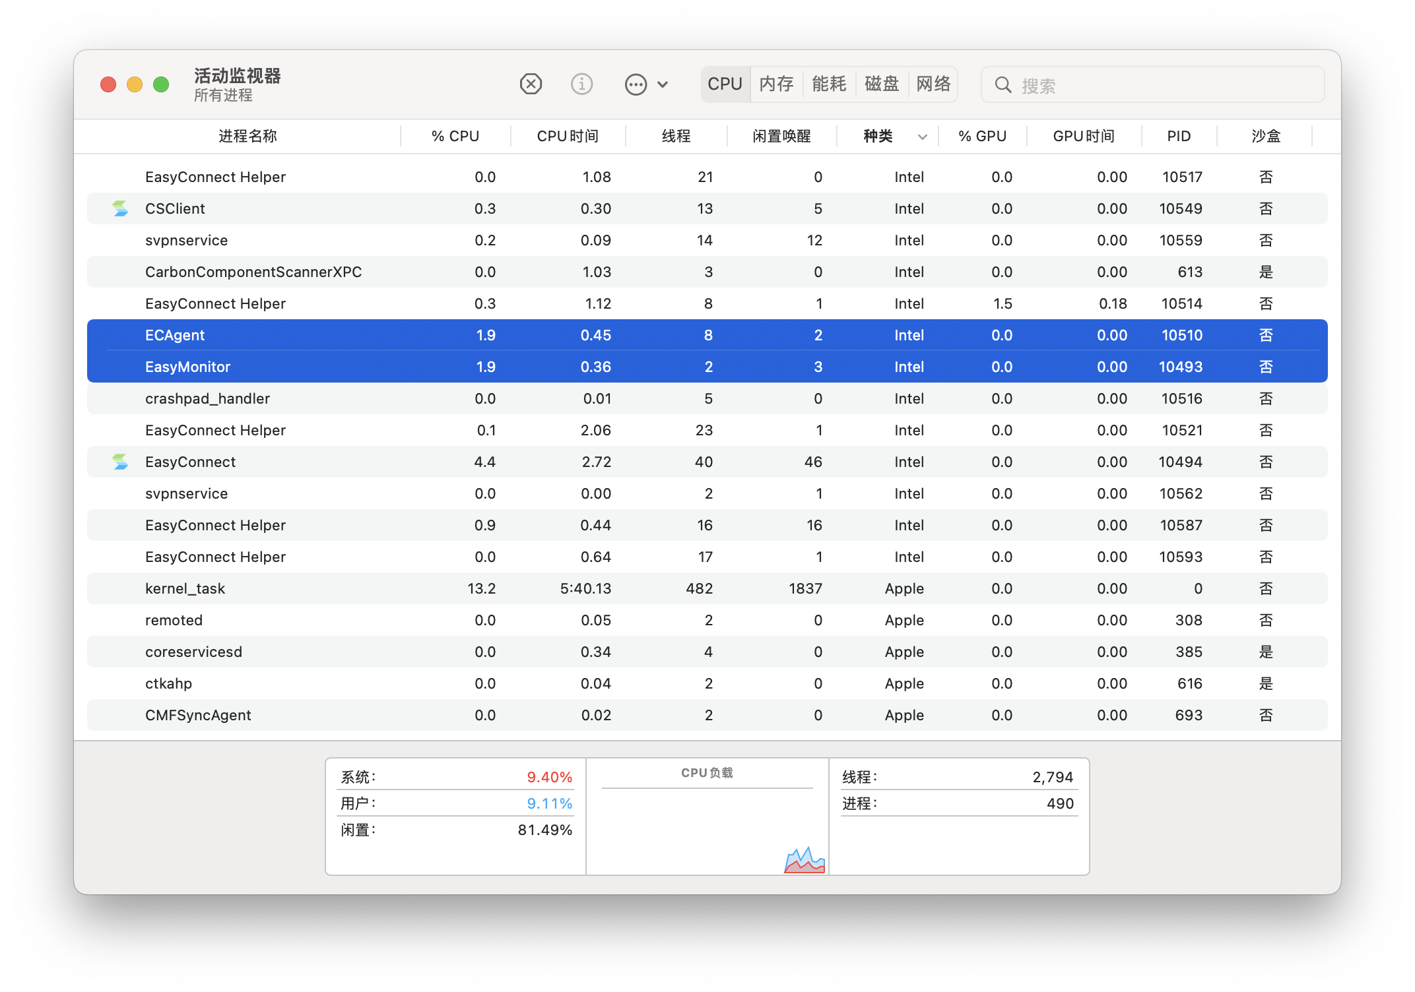
Task: Click the search magnifier icon
Action: [1003, 85]
